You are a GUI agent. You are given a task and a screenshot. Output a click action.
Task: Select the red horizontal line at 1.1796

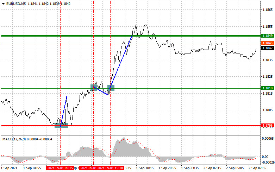coord(158,125)
